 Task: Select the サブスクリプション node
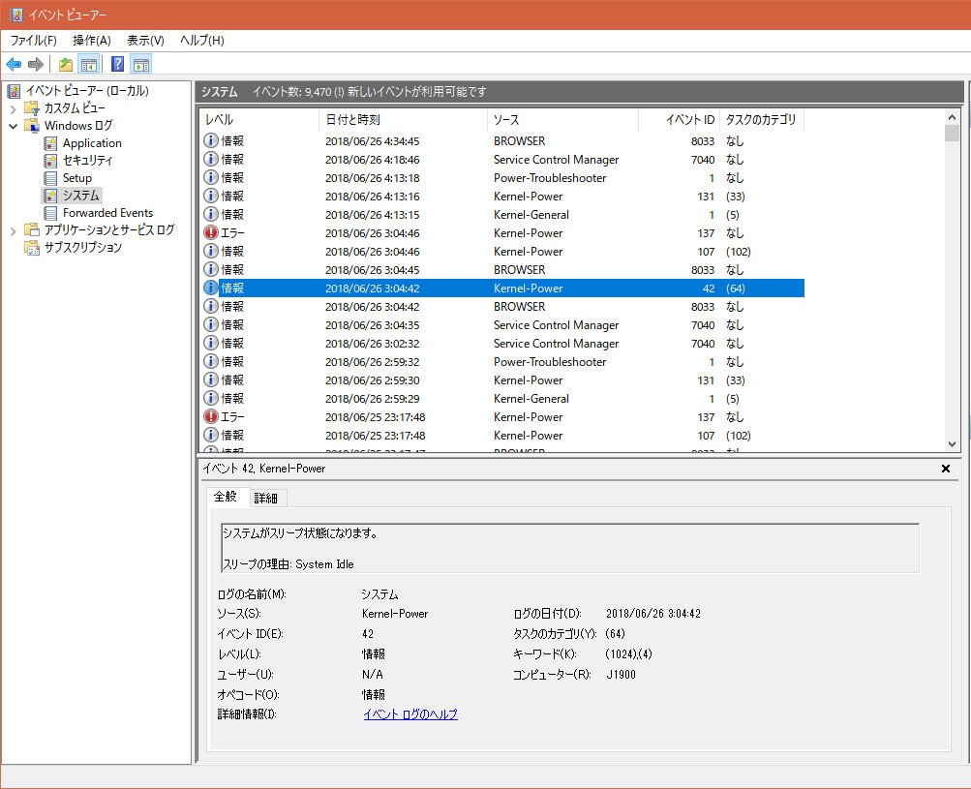pos(82,248)
